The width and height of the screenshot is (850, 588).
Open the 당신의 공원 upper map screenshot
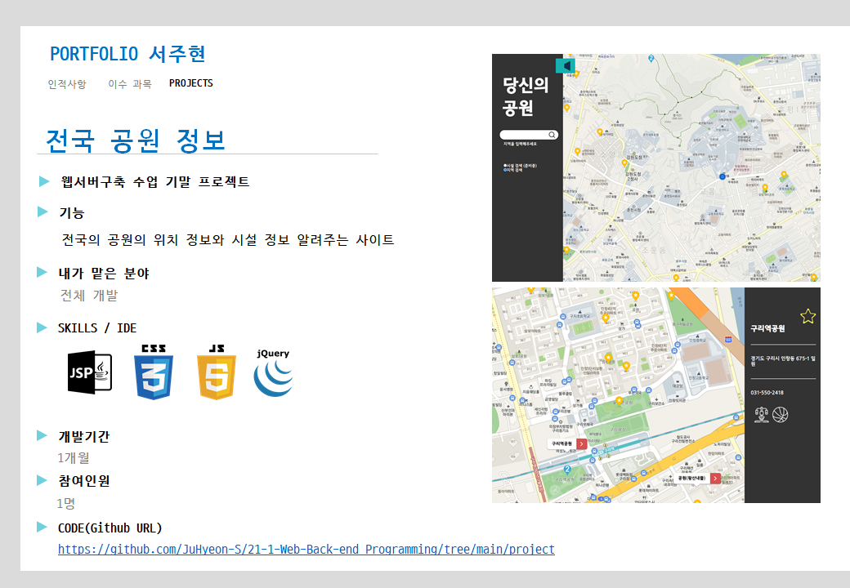point(656,167)
